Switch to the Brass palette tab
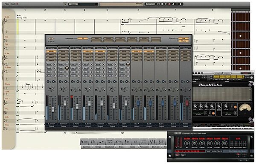Screen dimensions: 256x164 pyautogui.click(x=121, y=147)
